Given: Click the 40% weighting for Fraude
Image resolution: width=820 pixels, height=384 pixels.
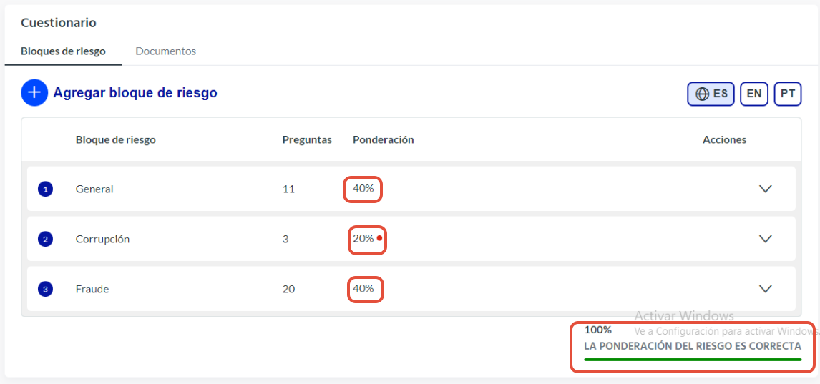Looking at the screenshot, I should point(363,288).
